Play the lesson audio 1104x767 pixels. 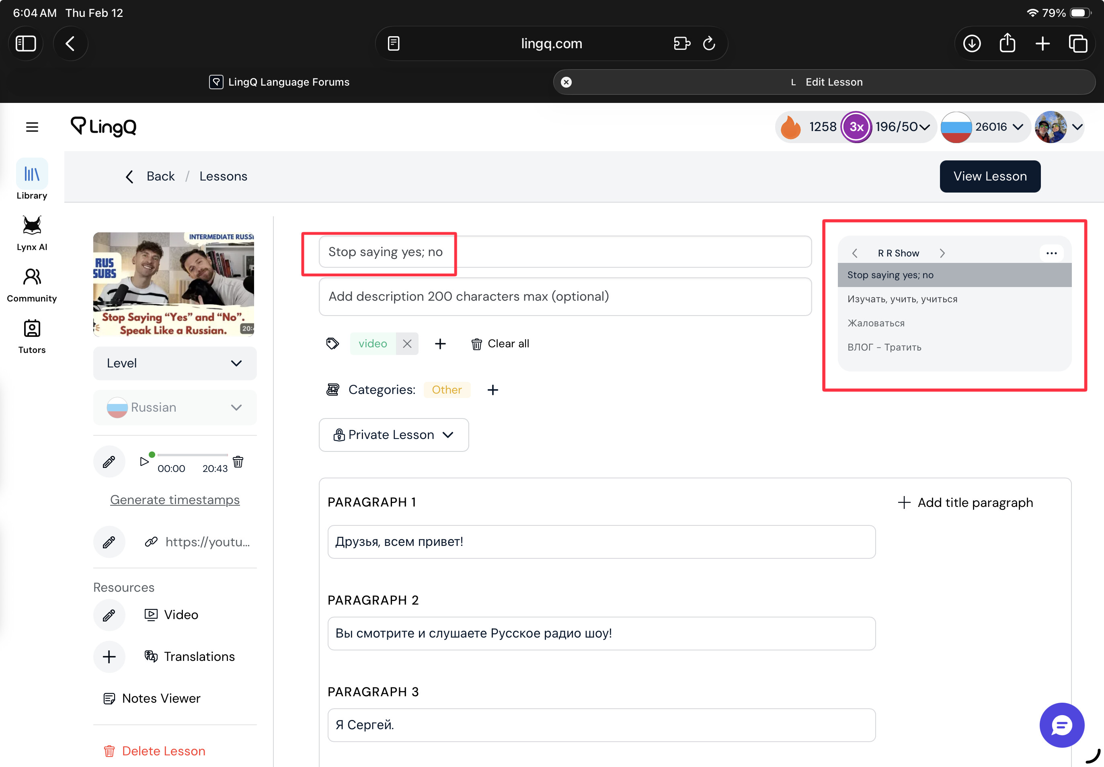click(x=144, y=462)
